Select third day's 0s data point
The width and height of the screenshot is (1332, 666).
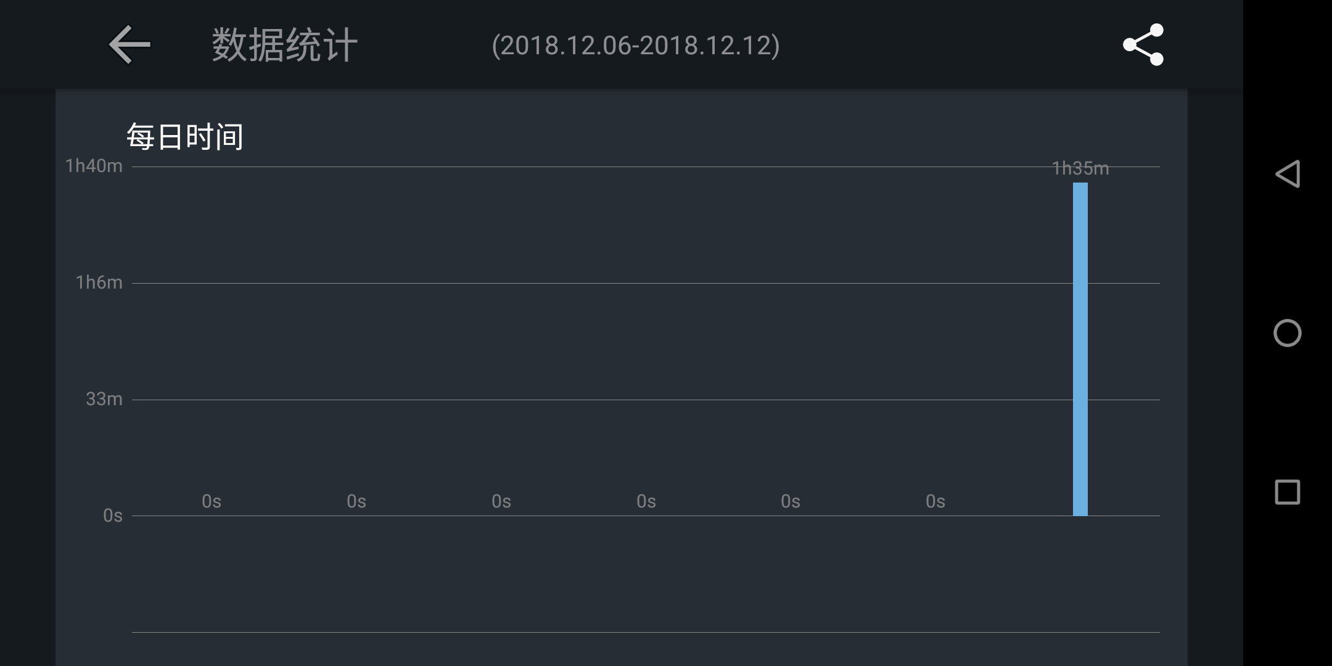pyautogui.click(x=501, y=501)
